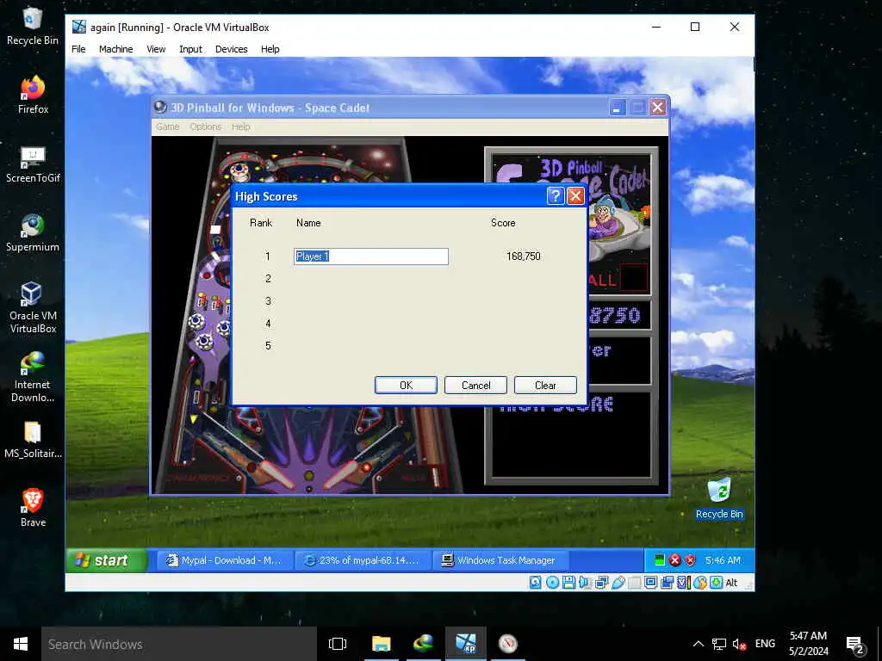Viewport: 882px width, 661px height.
Task: Click the optical disc icon in VirtualBox status bar
Action: (x=552, y=583)
